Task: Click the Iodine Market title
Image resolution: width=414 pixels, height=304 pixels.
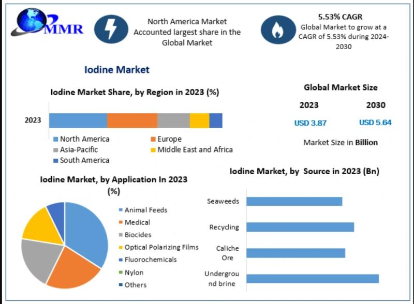Action: coord(116,69)
